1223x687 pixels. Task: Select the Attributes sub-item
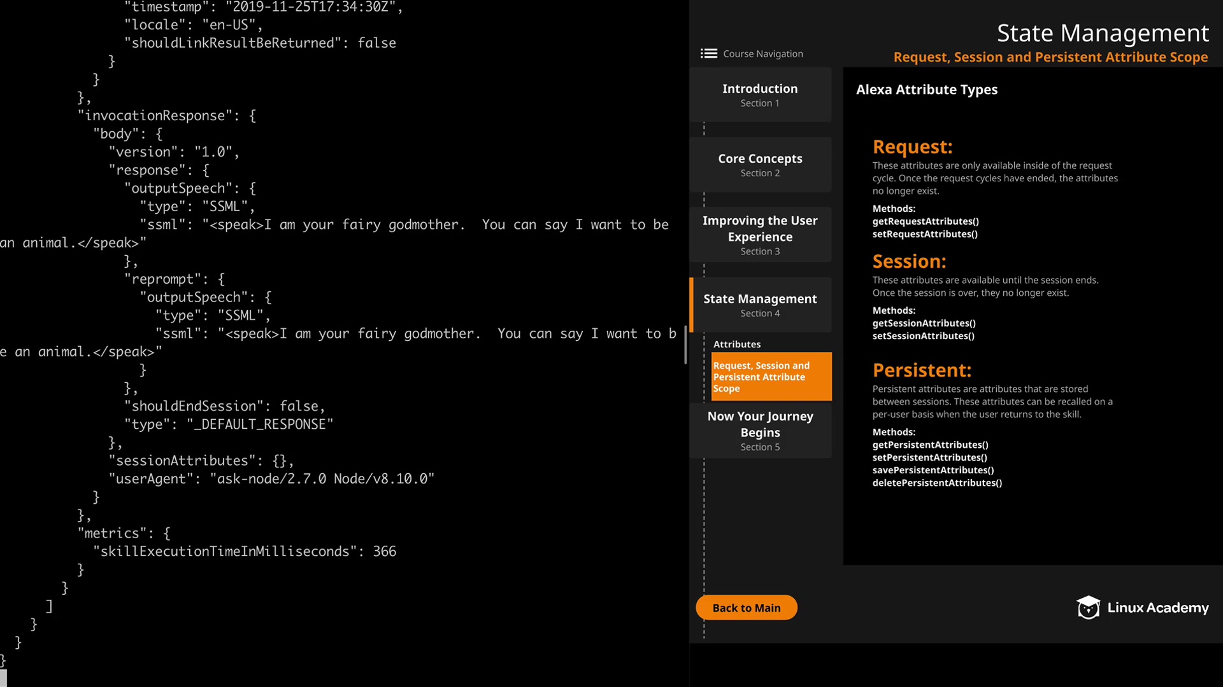click(x=737, y=344)
